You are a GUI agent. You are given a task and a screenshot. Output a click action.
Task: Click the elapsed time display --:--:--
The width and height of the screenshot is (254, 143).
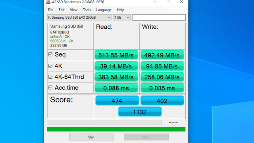click(x=173, y=122)
